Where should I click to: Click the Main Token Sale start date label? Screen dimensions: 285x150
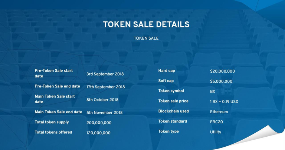55,99
